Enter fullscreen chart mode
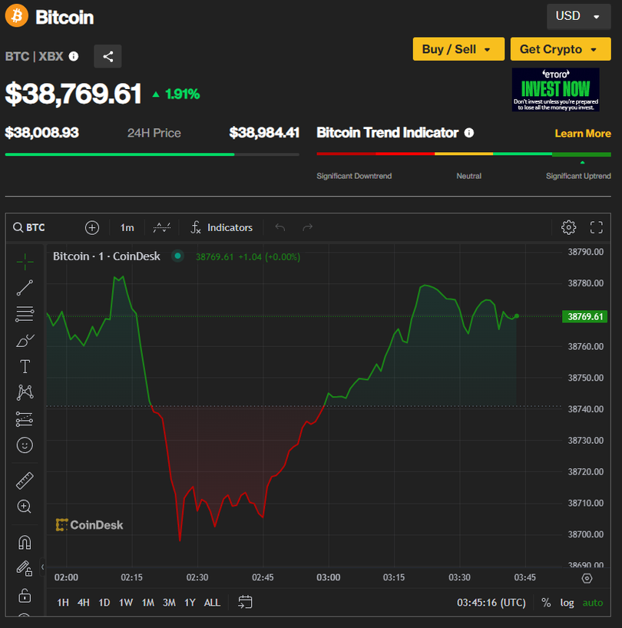 597,227
